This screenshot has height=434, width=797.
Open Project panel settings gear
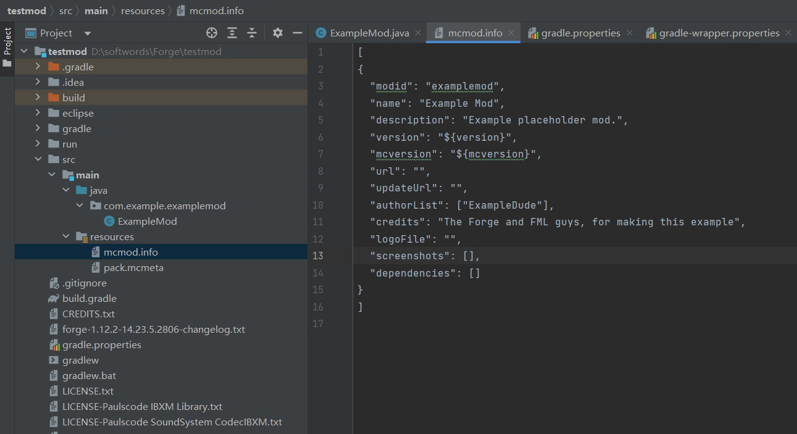click(x=278, y=33)
